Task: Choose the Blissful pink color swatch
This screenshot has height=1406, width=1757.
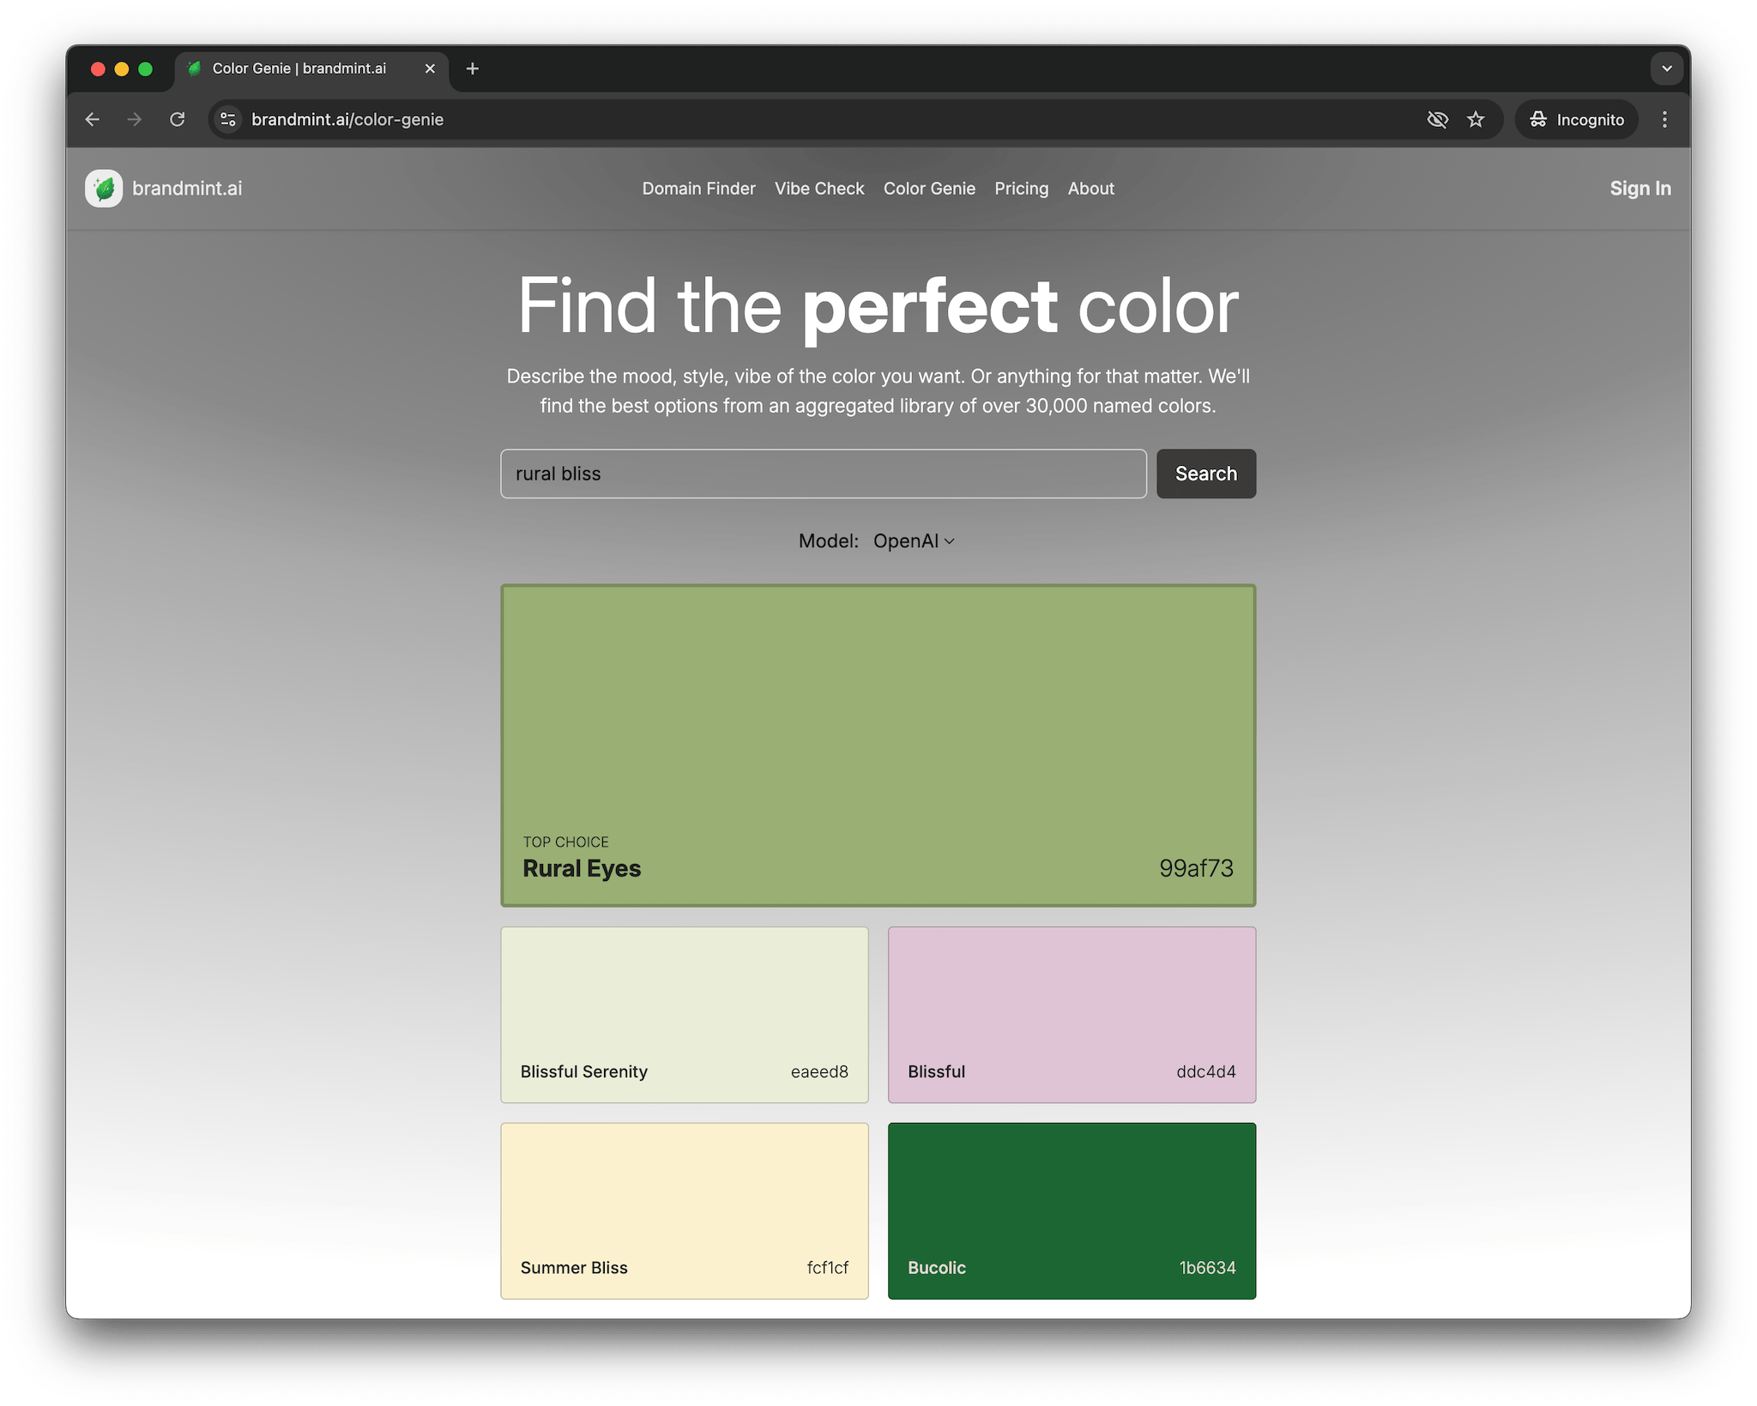Action: 1072,1014
